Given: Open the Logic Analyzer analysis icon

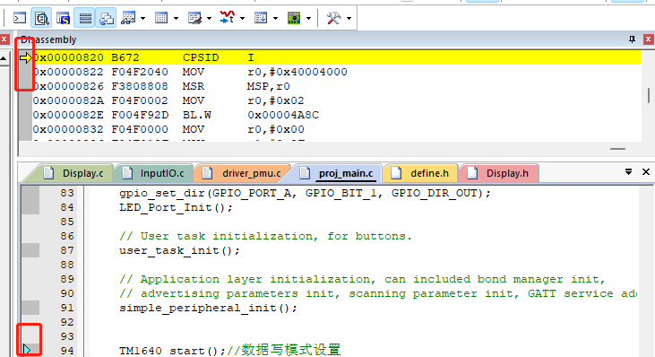Looking at the screenshot, I should pos(228,18).
